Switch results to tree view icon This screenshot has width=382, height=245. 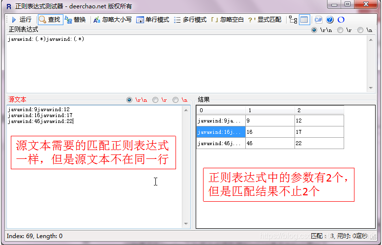(x=293, y=20)
